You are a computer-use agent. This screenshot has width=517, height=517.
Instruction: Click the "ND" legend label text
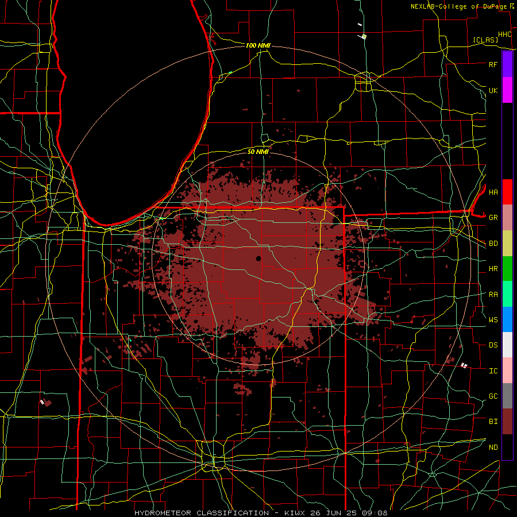pyautogui.click(x=493, y=447)
